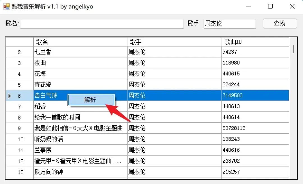Select song cell 兰亭序
This screenshot has width=303, height=184.
click(80, 150)
